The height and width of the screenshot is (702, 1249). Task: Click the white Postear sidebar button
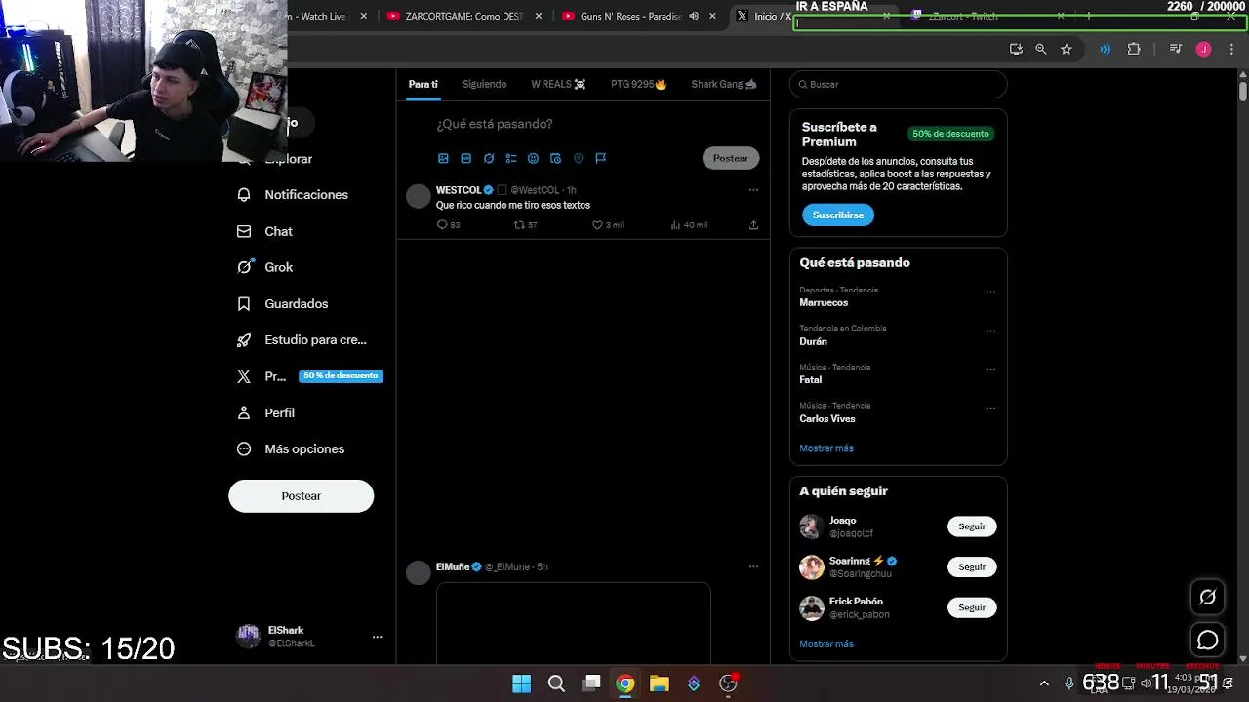click(301, 496)
